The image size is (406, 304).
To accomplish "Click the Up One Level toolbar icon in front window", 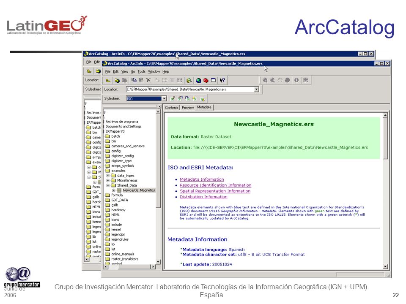I will (108, 80).
